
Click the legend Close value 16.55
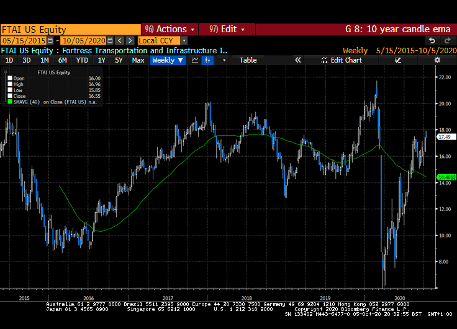(94, 96)
